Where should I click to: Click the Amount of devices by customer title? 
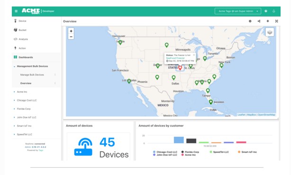161,126
